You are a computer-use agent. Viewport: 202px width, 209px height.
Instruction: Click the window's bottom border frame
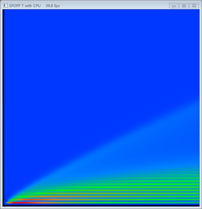tap(101, 208)
